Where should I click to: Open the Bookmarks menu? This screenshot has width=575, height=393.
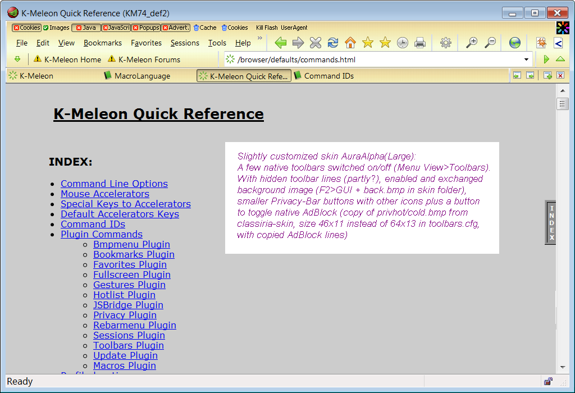pyautogui.click(x=103, y=43)
